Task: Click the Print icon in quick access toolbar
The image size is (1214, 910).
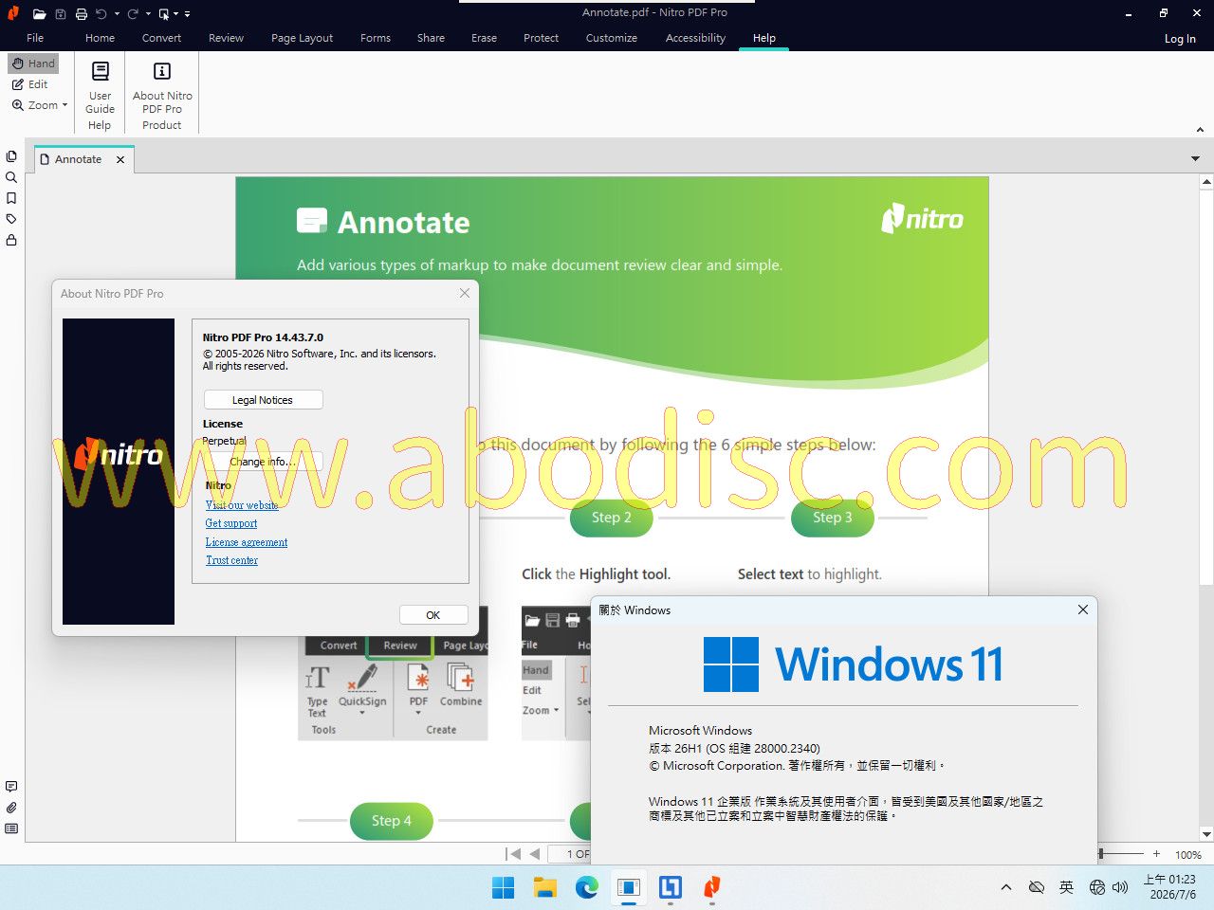Action: pos(82,13)
